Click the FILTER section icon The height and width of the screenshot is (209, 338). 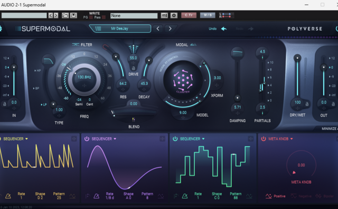click(76, 45)
